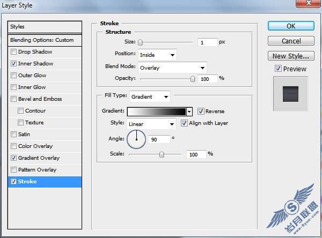This screenshot has height=238, width=322.
Task: Open the Fill Type dropdown
Action: [150, 96]
